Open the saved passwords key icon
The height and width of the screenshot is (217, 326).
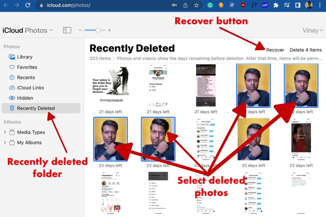tap(174, 5)
